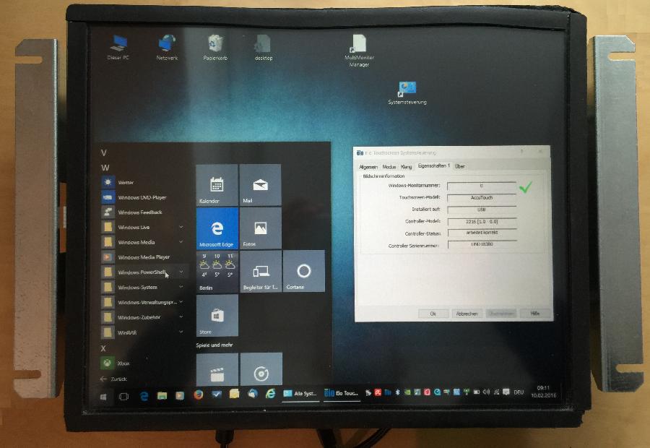
Task: Open the Fotos tile
Action: [x=259, y=228]
